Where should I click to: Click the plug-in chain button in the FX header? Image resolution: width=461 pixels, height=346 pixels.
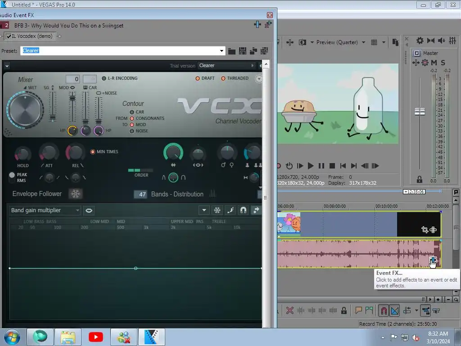point(258,25)
